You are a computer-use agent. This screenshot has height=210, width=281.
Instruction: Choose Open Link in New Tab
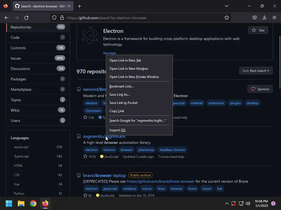click(x=139, y=60)
